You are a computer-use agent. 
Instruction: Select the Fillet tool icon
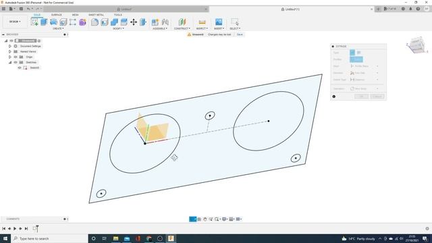tap(94, 22)
